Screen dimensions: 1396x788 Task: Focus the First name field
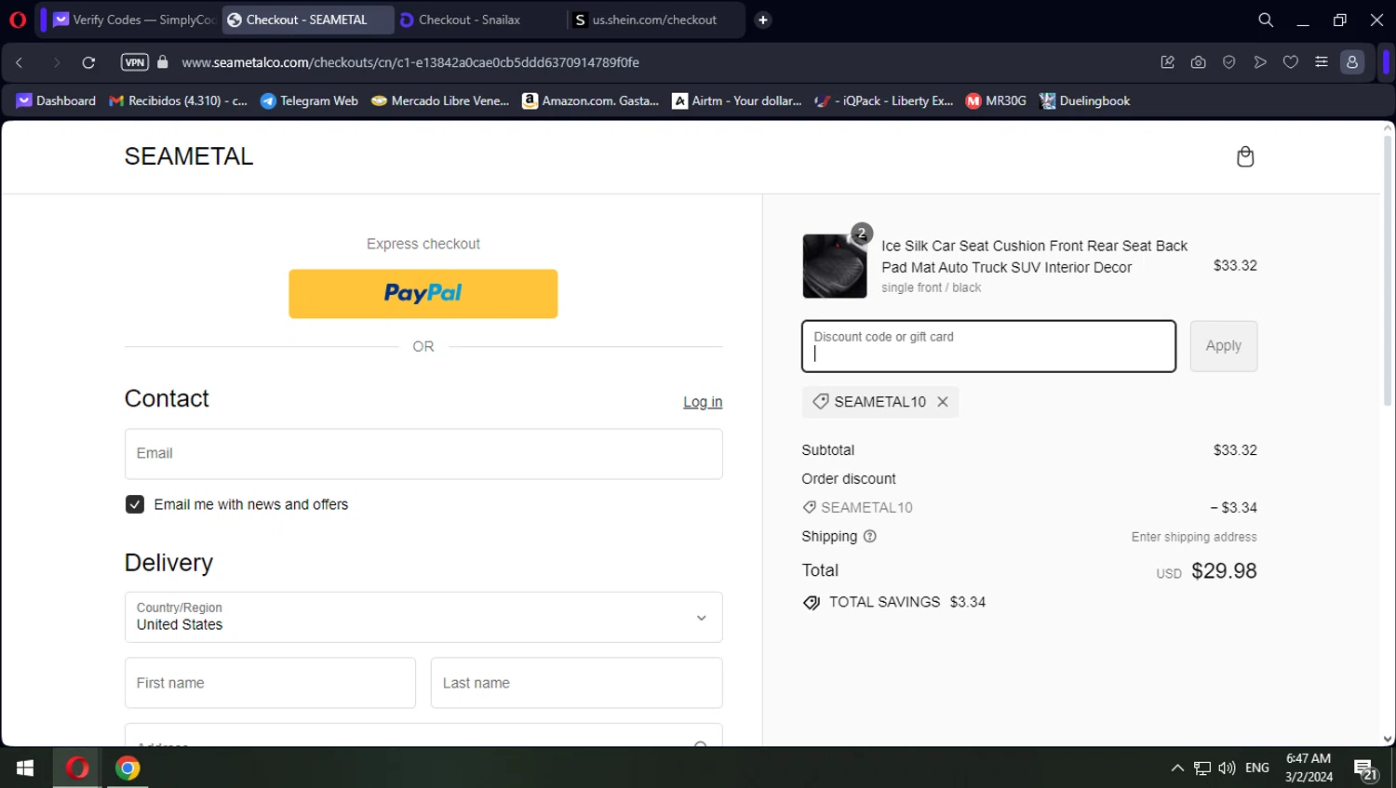[x=270, y=683]
